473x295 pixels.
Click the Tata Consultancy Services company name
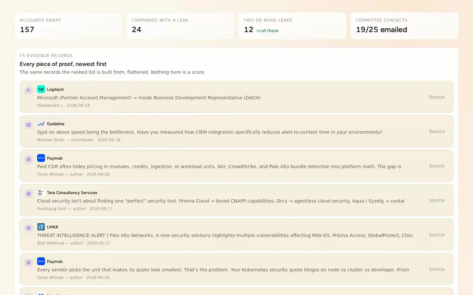coord(72,192)
